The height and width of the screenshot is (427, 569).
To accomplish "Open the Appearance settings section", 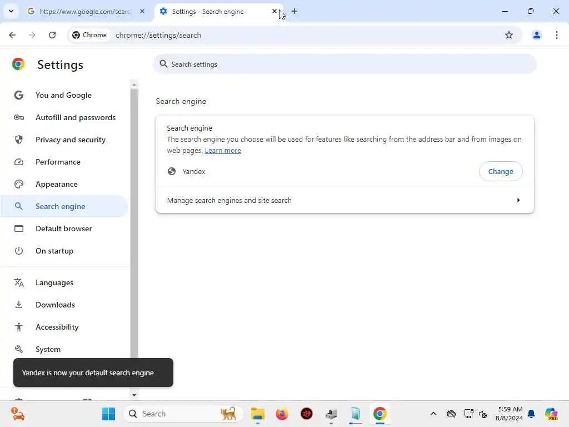I will (63, 184).
